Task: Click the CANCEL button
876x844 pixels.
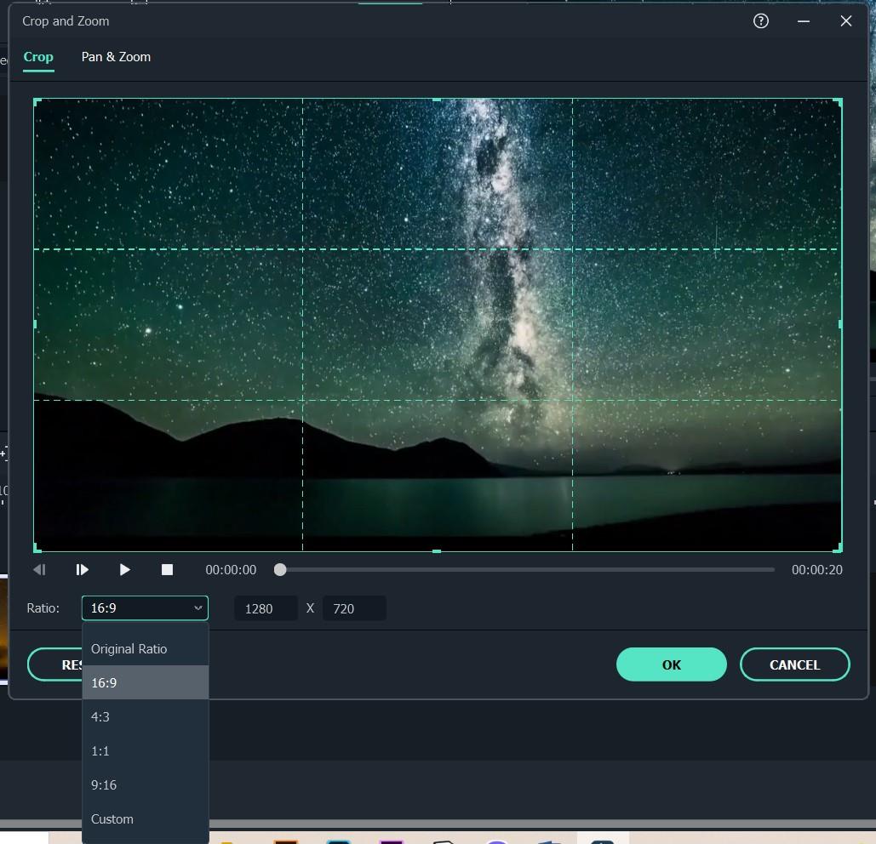Action: 794,664
